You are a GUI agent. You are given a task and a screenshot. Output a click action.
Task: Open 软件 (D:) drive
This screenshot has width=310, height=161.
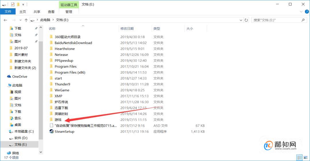pos(21,138)
